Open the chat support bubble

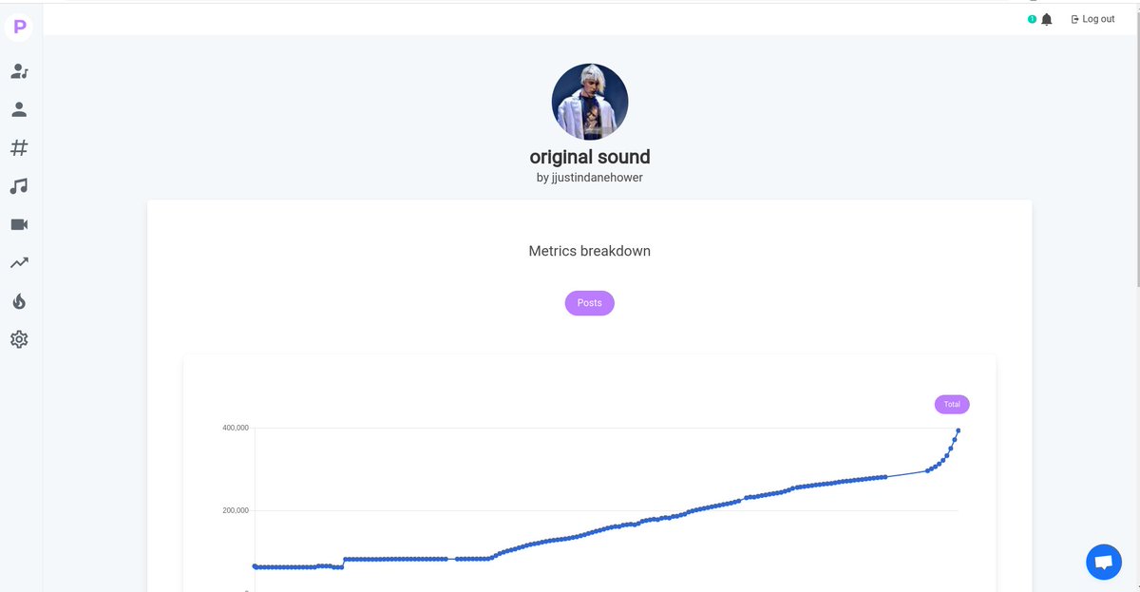coord(1104,562)
